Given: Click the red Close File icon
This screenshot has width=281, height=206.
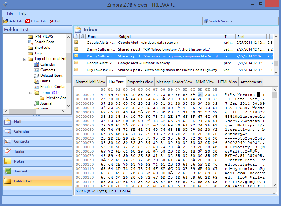Looking at the screenshot, I should [28, 21].
